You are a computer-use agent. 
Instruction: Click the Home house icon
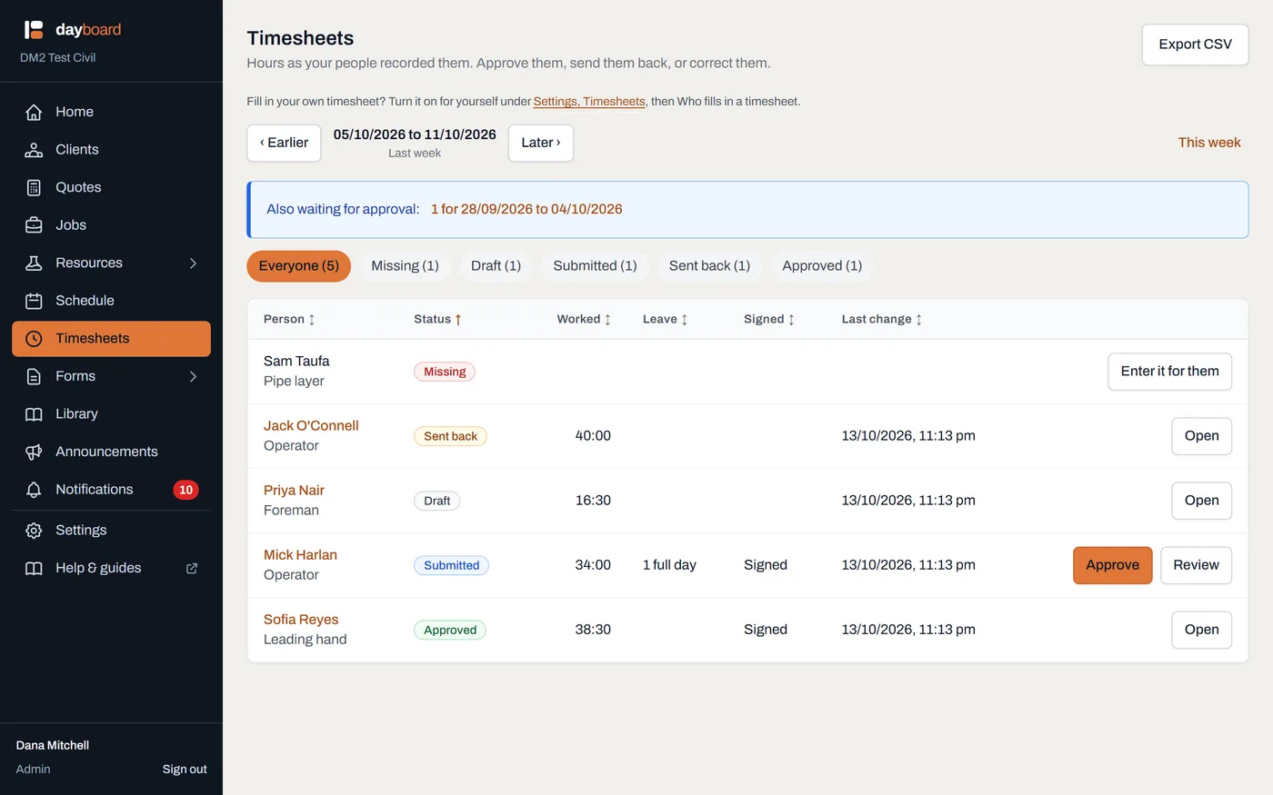(34, 112)
